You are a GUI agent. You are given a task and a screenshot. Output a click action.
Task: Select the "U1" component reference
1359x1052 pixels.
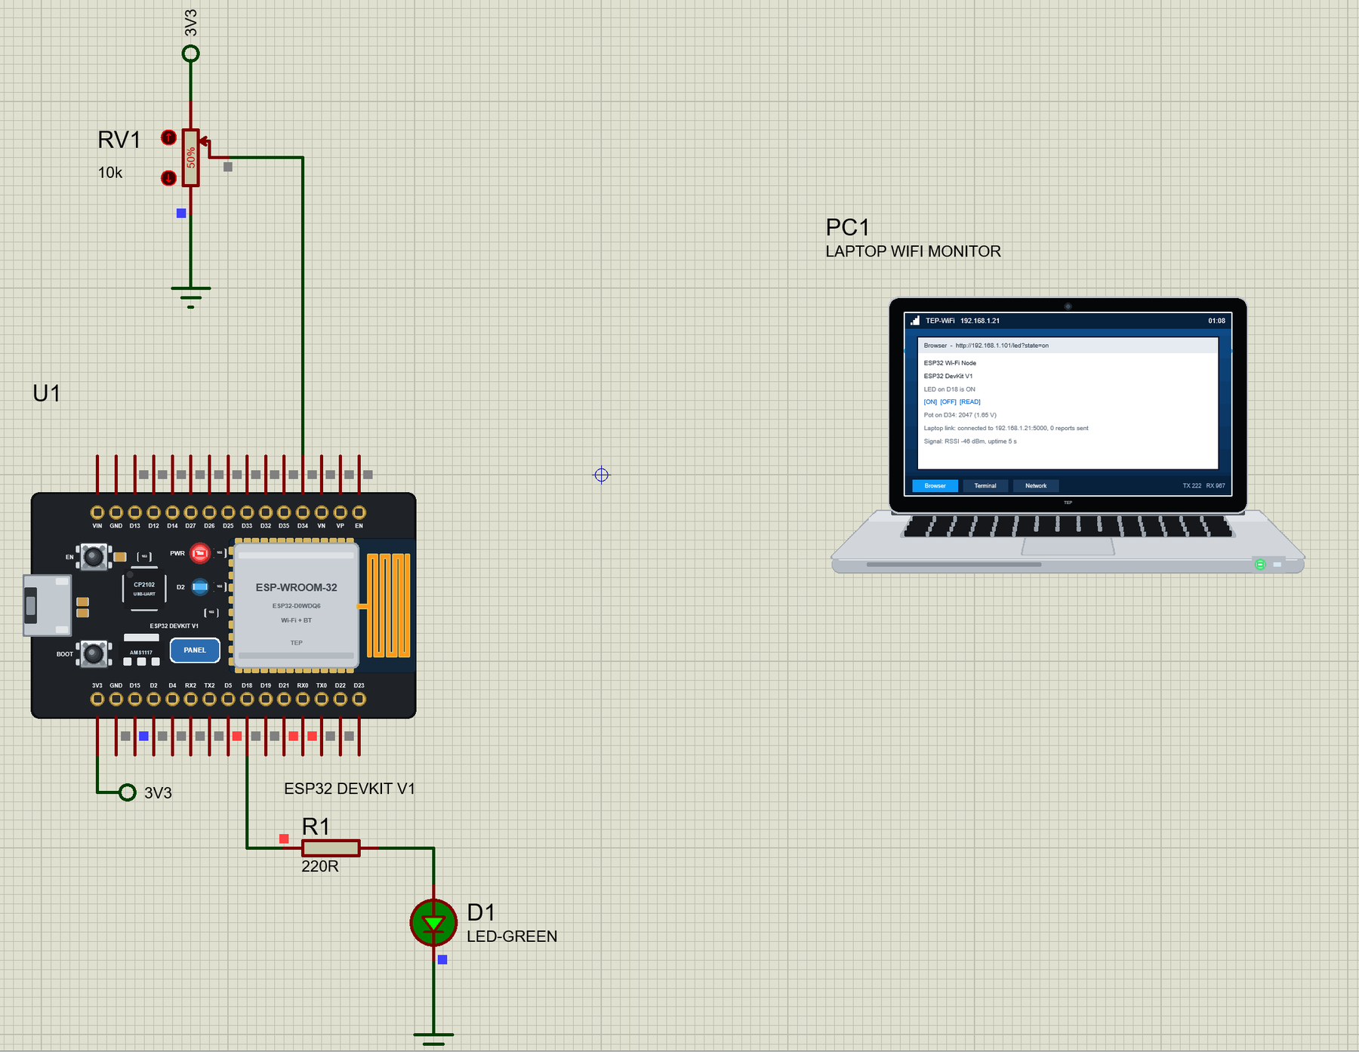click(x=47, y=393)
